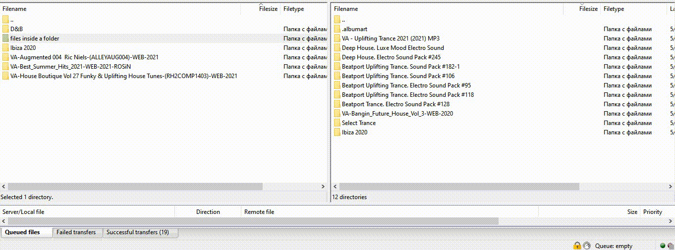Click Server/Local file queue column header

pos(88,212)
